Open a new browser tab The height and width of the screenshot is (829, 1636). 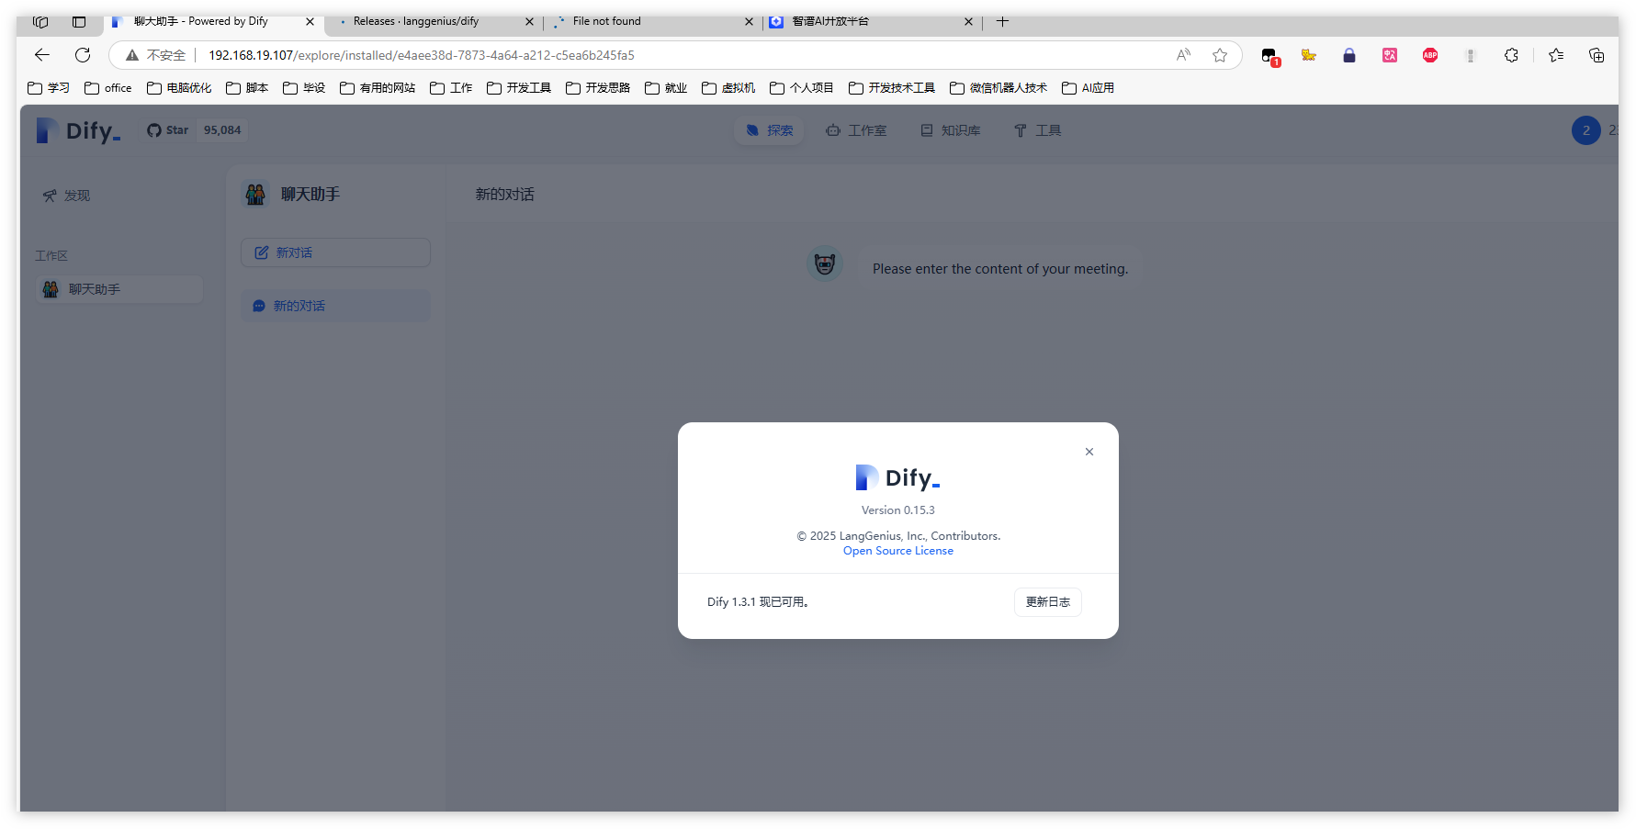click(x=1002, y=21)
